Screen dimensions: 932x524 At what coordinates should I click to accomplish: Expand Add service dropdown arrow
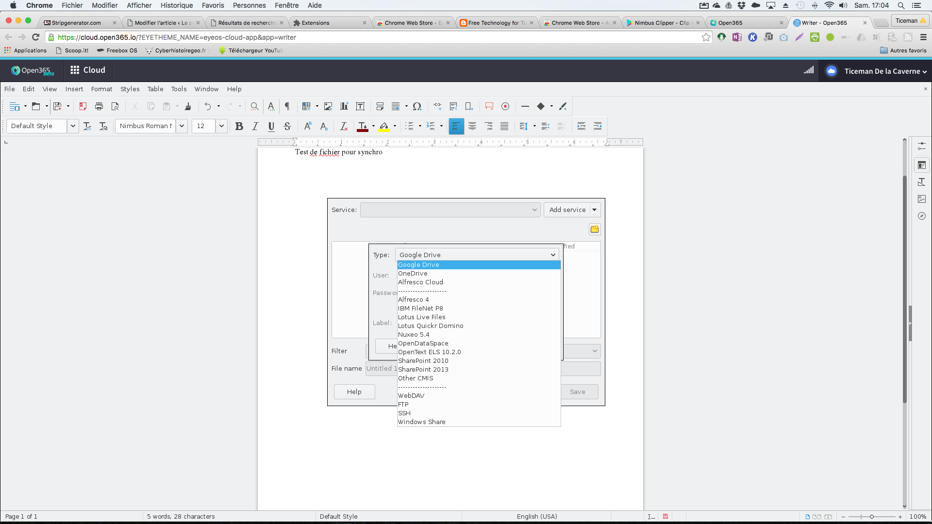tap(594, 210)
